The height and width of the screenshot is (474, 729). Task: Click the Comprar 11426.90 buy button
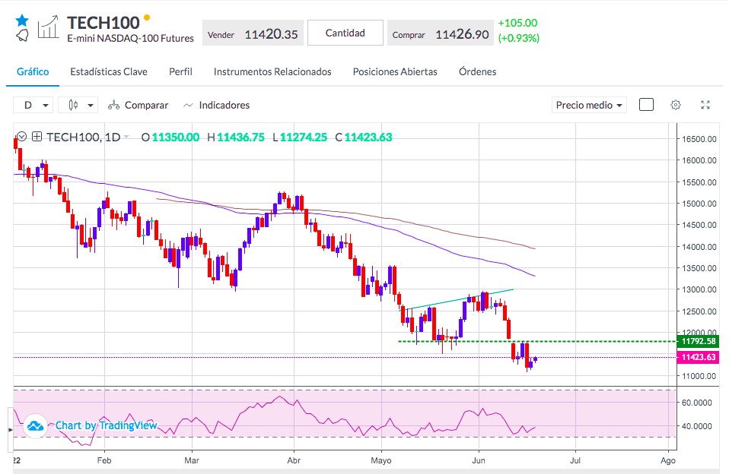click(x=441, y=33)
